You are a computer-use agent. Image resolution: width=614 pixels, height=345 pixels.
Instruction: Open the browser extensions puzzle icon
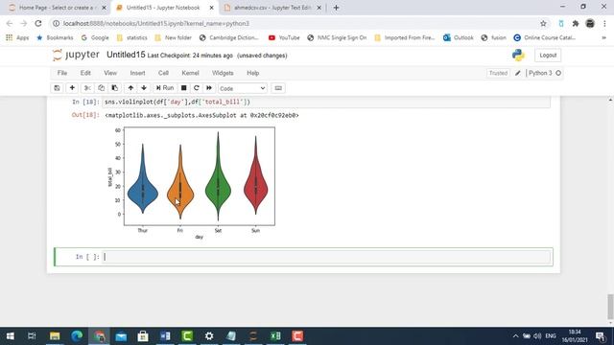tap(576, 23)
